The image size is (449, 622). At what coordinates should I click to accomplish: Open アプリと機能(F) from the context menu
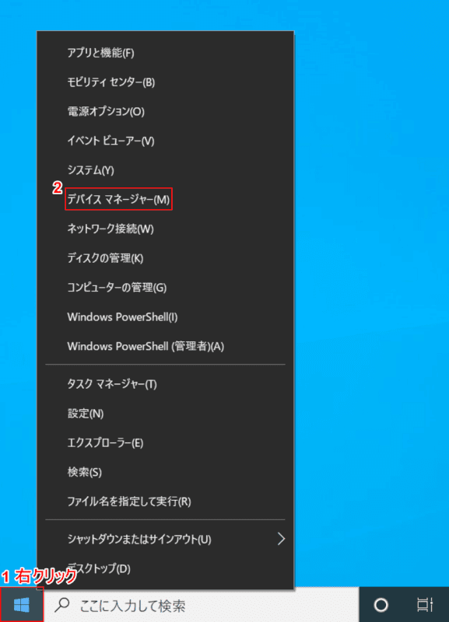click(165, 53)
